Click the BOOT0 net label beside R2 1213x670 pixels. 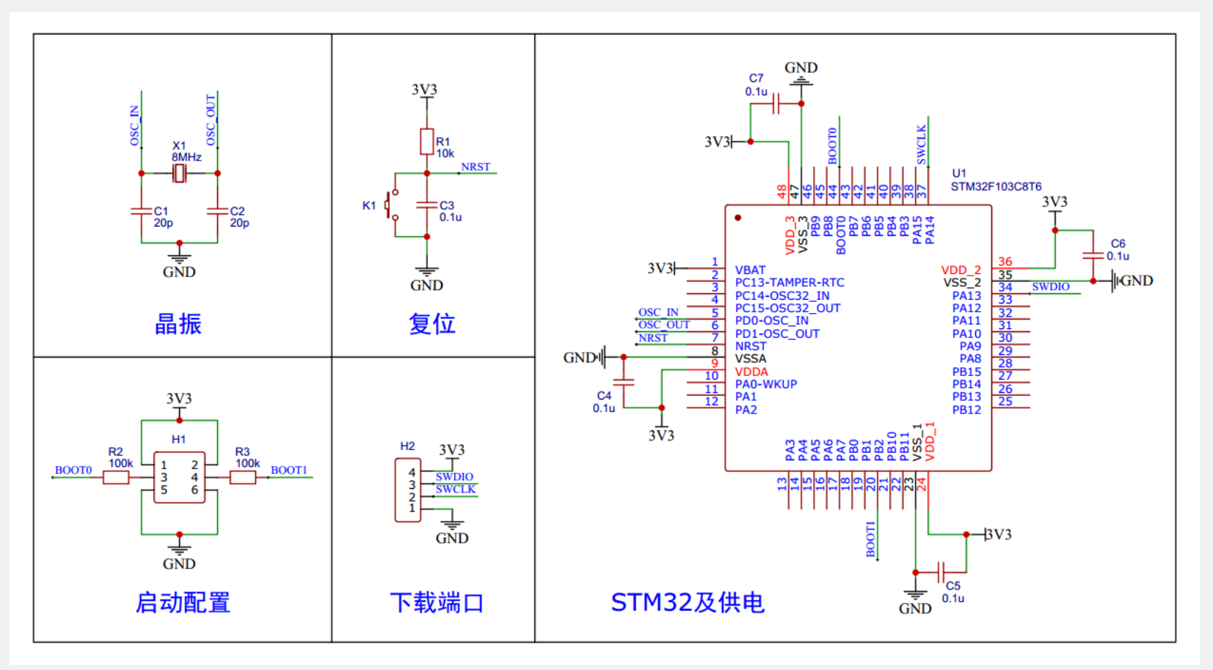73,471
